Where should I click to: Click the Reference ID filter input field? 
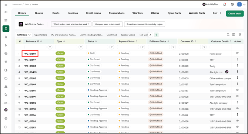pyautogui.click(x=36, y=47)
